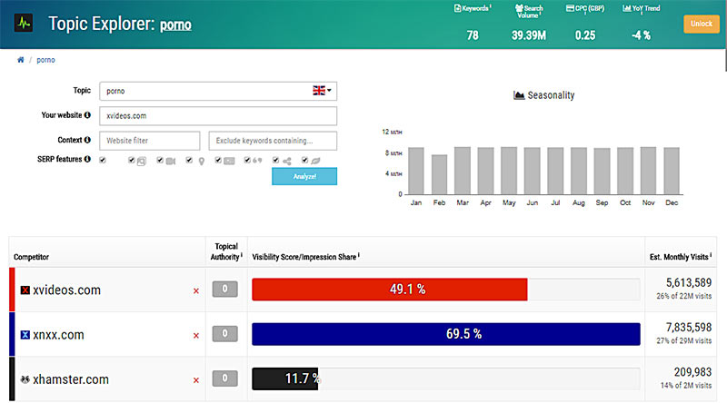The height and width of the screenshot is (403, 727).
Task: Click the 209,983 monthly visits value
Action: [x=692, y=372]
